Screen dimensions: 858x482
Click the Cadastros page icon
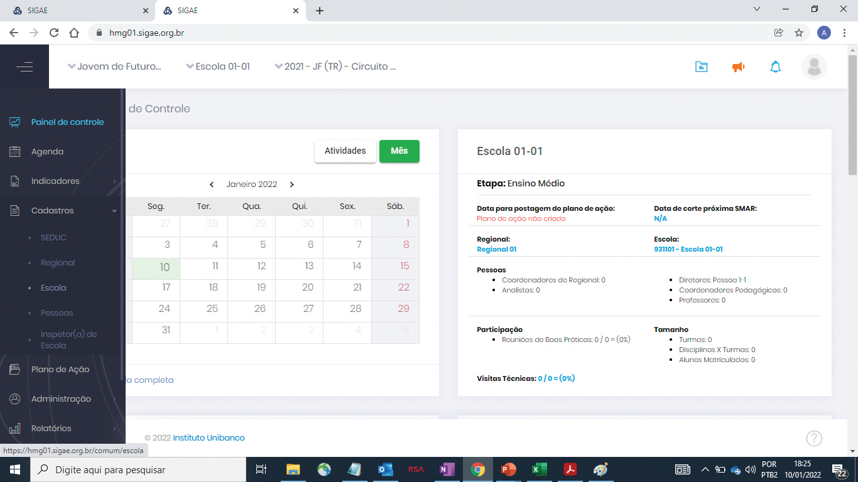(15, 211)
